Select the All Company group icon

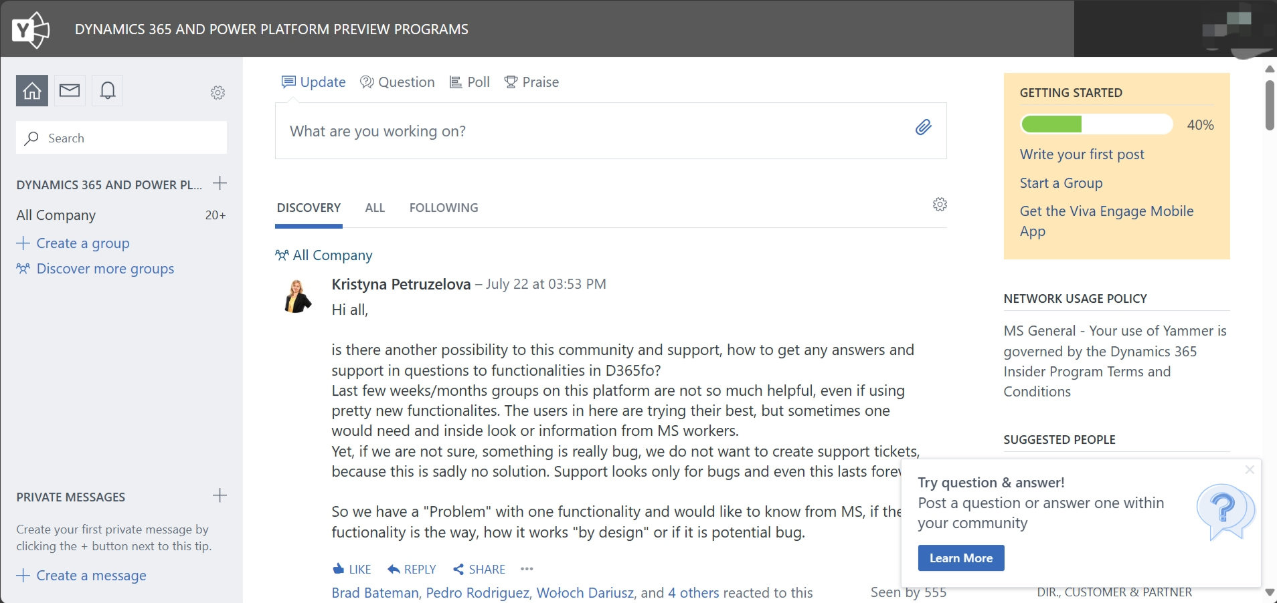tap(281, 255)
